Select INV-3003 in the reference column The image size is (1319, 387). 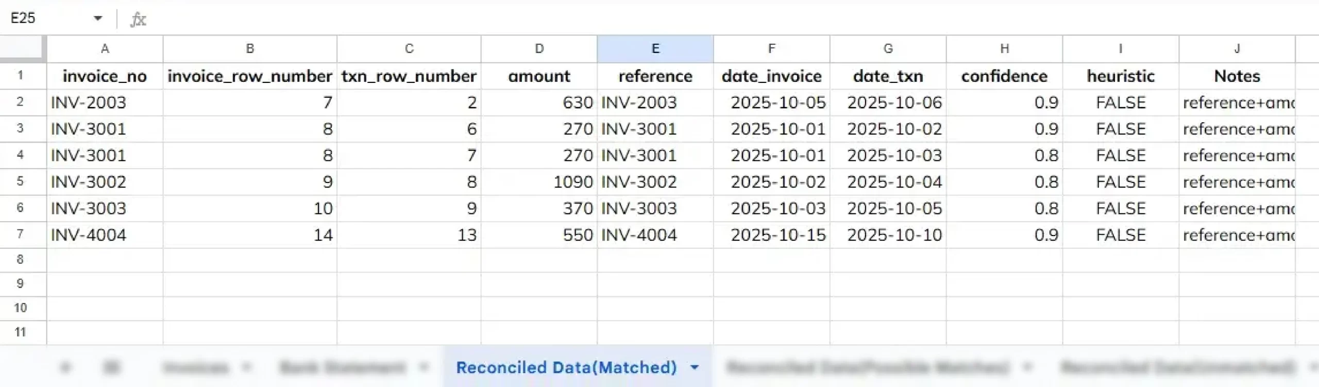pos(655,208)
